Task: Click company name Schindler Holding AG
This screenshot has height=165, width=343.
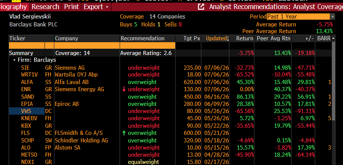Action: (81, 140)
